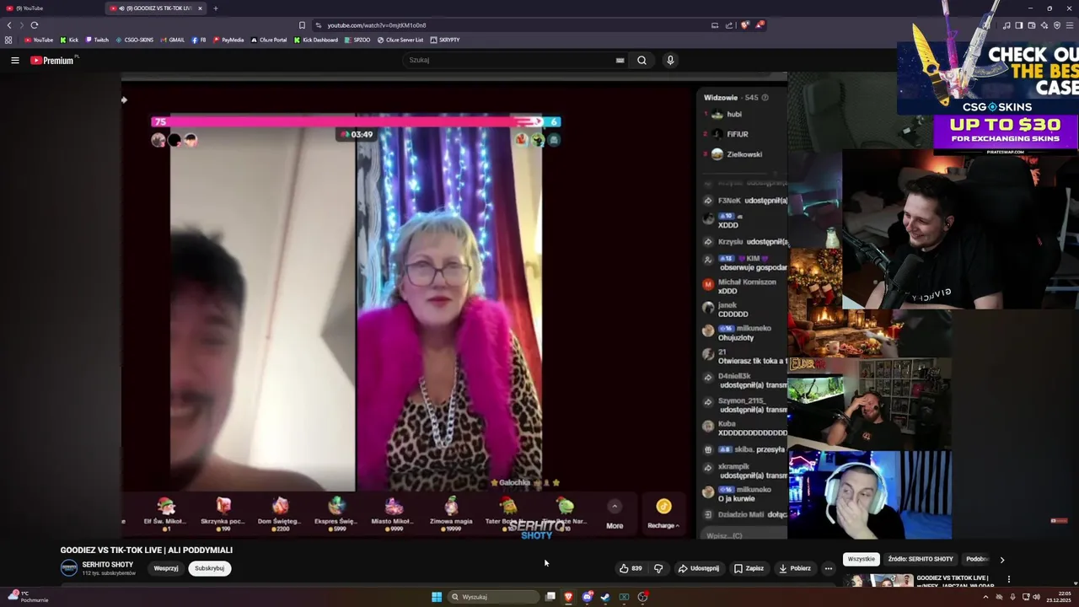Open the bookmarks apps grid icon

8,40
